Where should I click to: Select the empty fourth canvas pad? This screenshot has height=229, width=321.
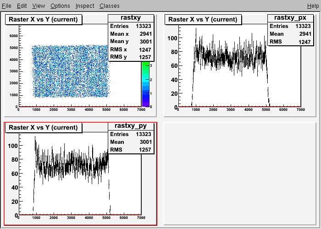click(x=240, y=174)
